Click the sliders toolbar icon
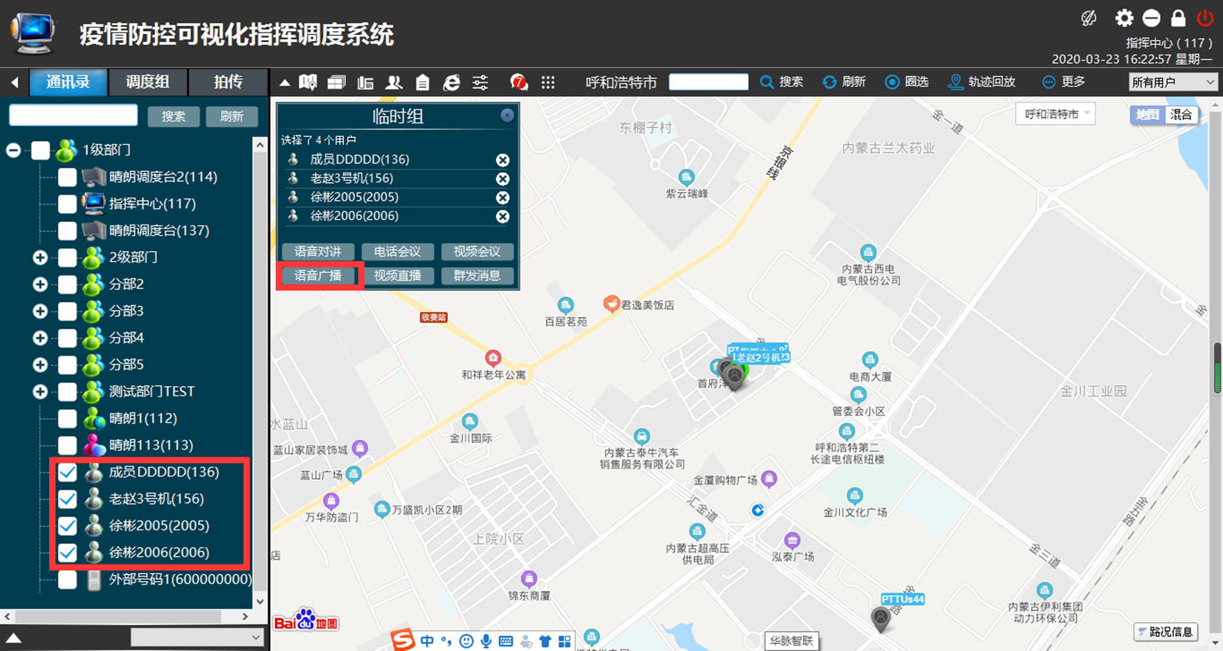 coord(480,82)
